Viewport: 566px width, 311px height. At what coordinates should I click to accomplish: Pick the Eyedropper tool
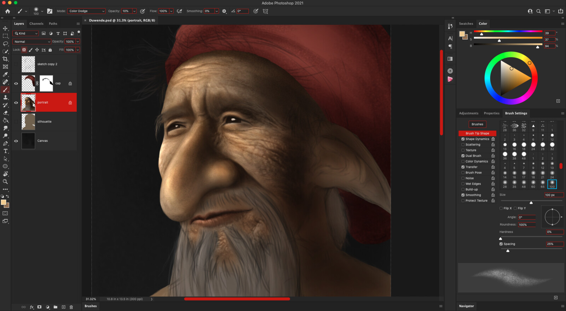[5, 75]
